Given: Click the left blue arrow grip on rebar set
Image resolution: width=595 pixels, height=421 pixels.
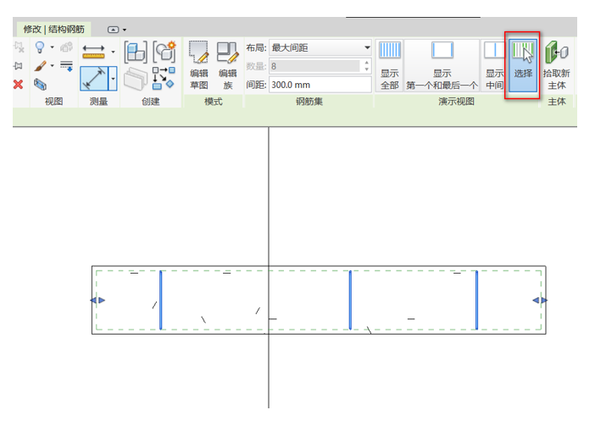Looking at the screenshot, I should (97, 301).
